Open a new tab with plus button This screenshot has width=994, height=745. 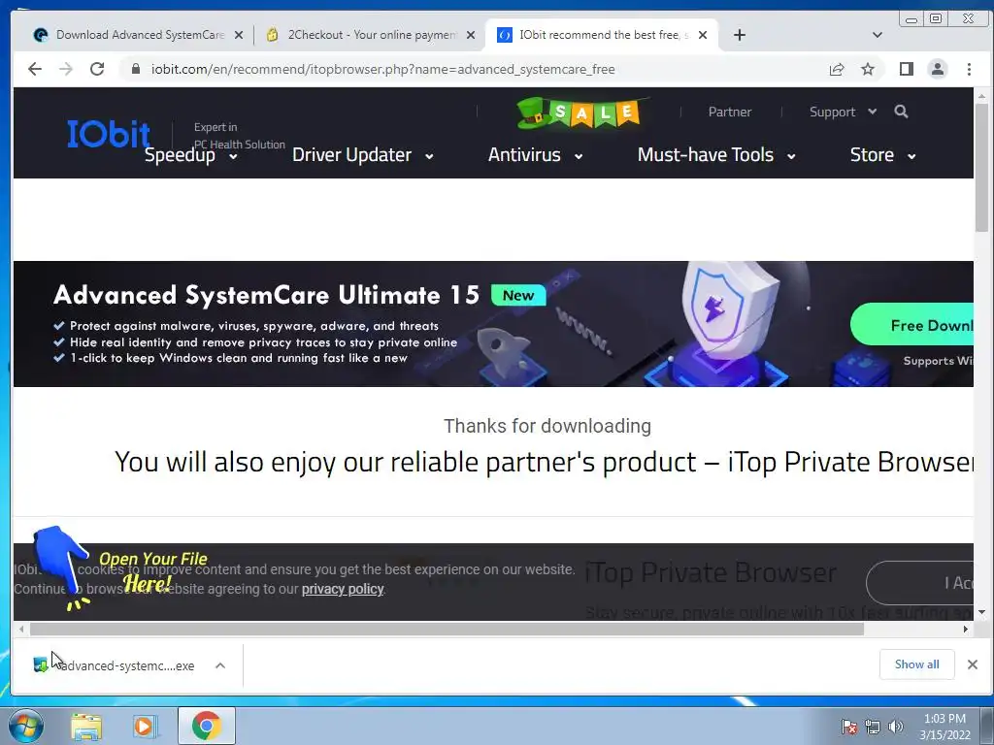click(x=739, y=35)
